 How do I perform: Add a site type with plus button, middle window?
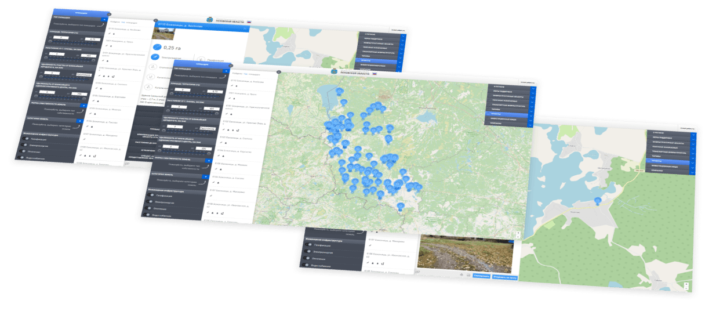tap(227, 71)
